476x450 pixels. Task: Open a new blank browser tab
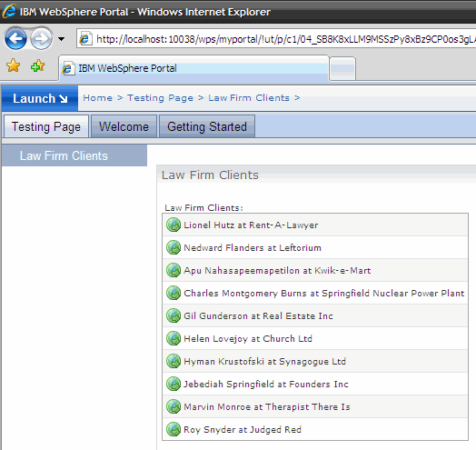[342, 69]
